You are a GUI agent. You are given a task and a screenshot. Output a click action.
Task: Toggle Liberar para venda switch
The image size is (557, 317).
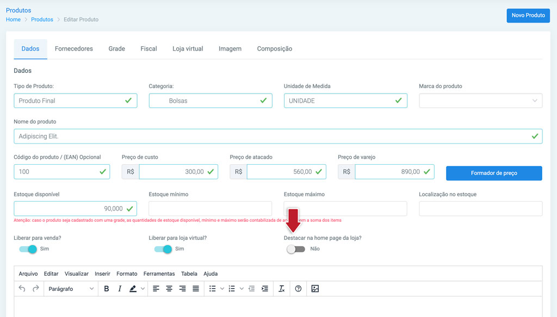[28, 249]
